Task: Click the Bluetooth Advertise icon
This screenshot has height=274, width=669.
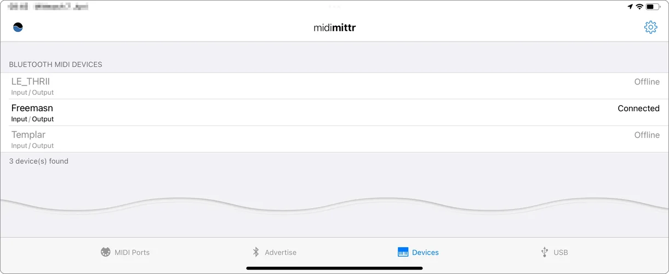Action: [x=255, y=252]
